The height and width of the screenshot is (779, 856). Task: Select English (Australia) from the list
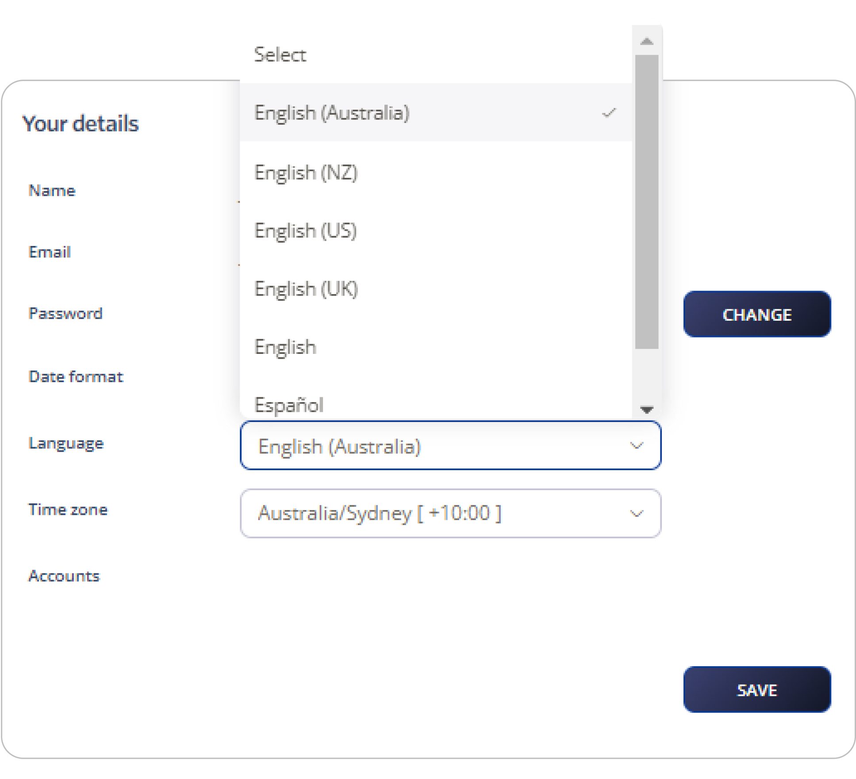coord(332,113)
